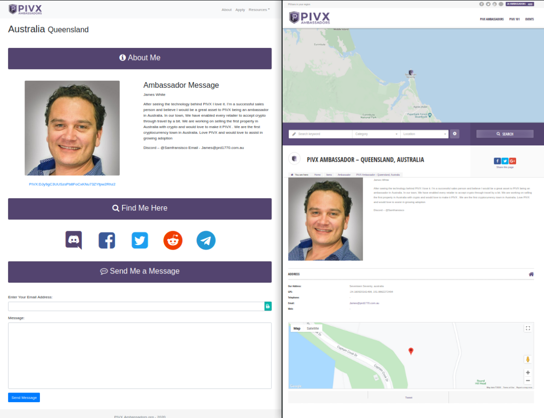Click the Tweet link below the map
Screen dimensions: 544x418
point(408,397)
